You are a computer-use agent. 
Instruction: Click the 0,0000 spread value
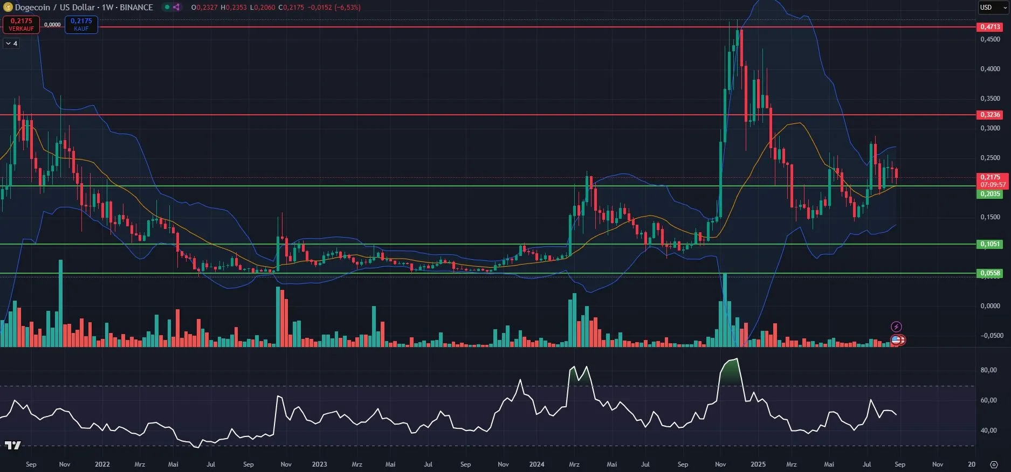pos(52,25)
